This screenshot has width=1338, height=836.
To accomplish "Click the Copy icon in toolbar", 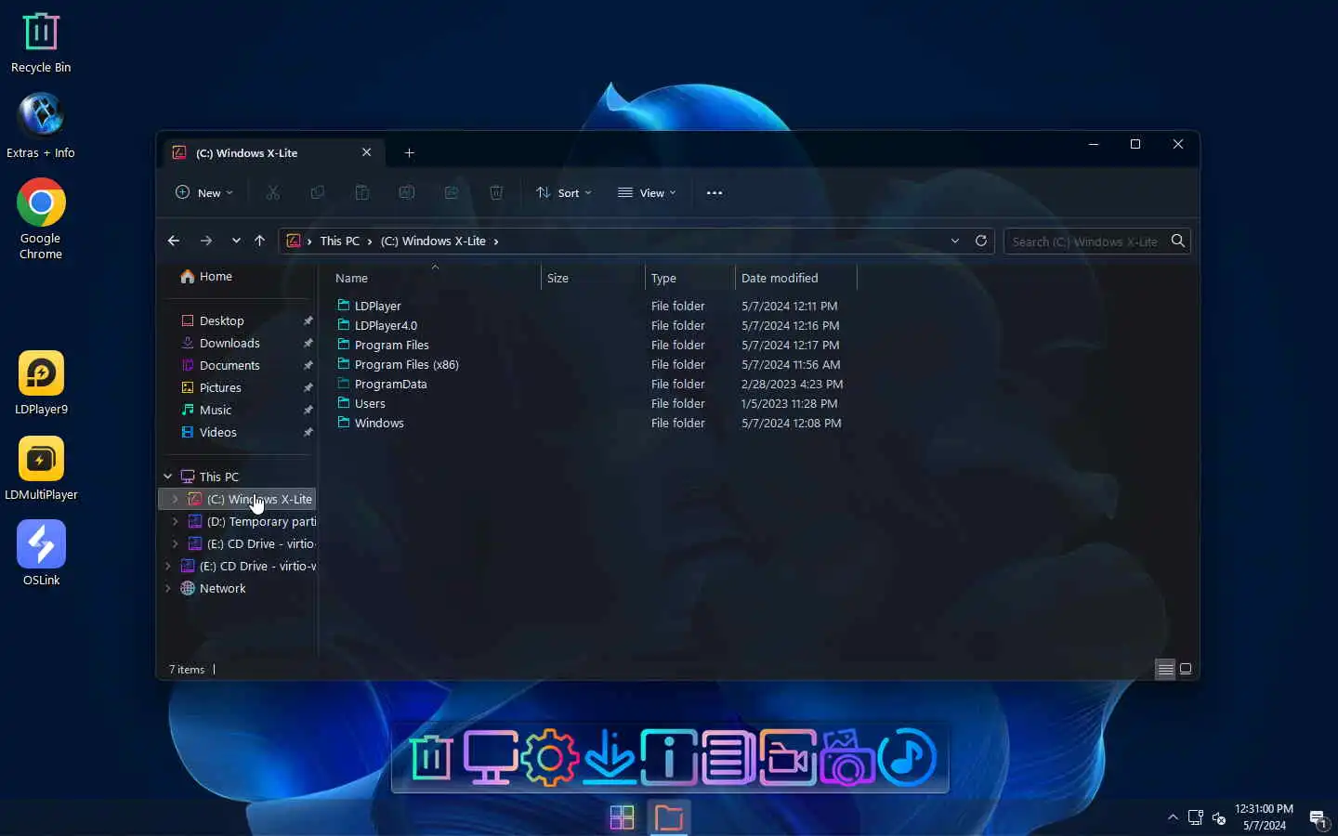I will (x=317, y=192).
